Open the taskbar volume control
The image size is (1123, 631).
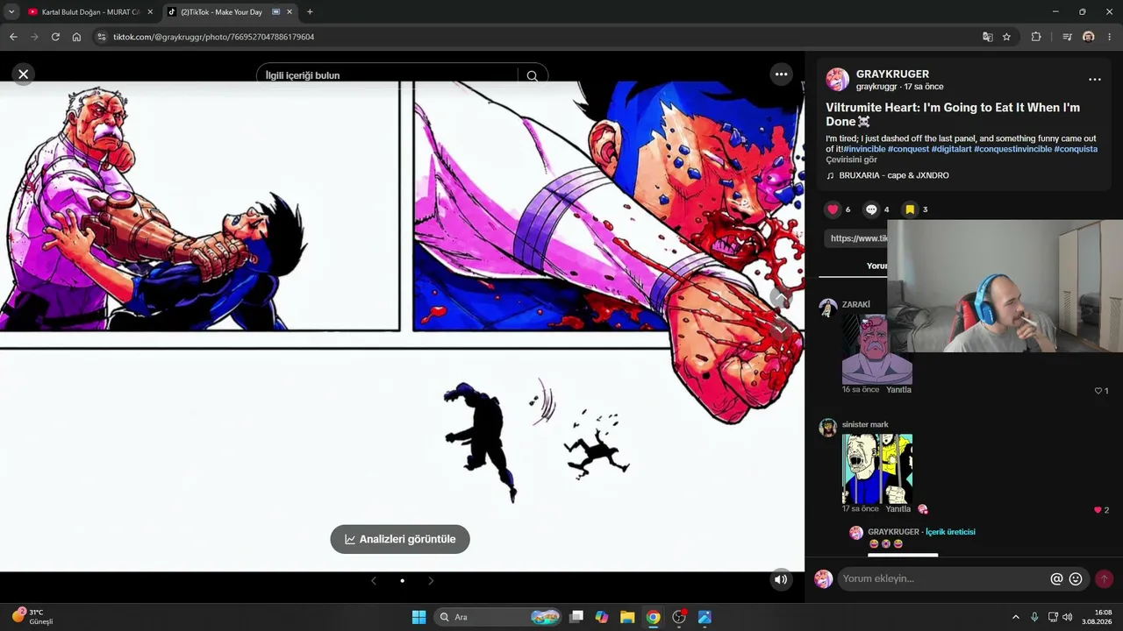1068,617
